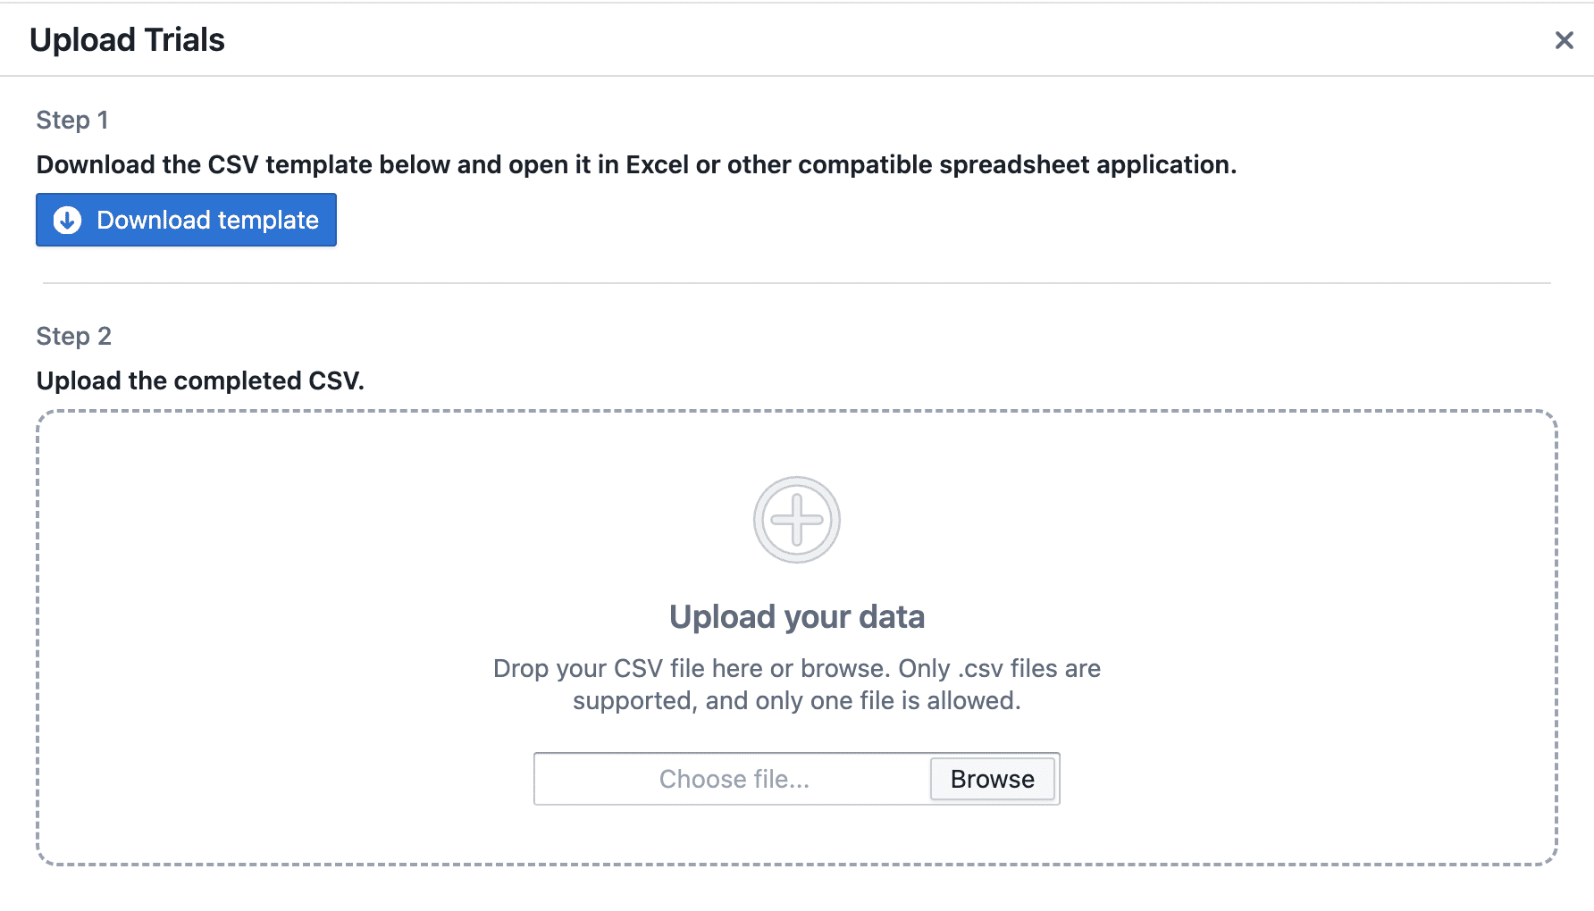
Task: Select the Choose file placeholder text
Action: tap(733, 779)
